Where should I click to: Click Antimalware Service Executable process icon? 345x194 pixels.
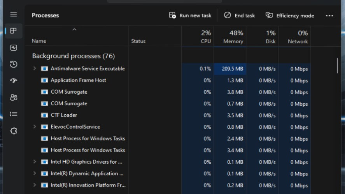tap(44, 69)
